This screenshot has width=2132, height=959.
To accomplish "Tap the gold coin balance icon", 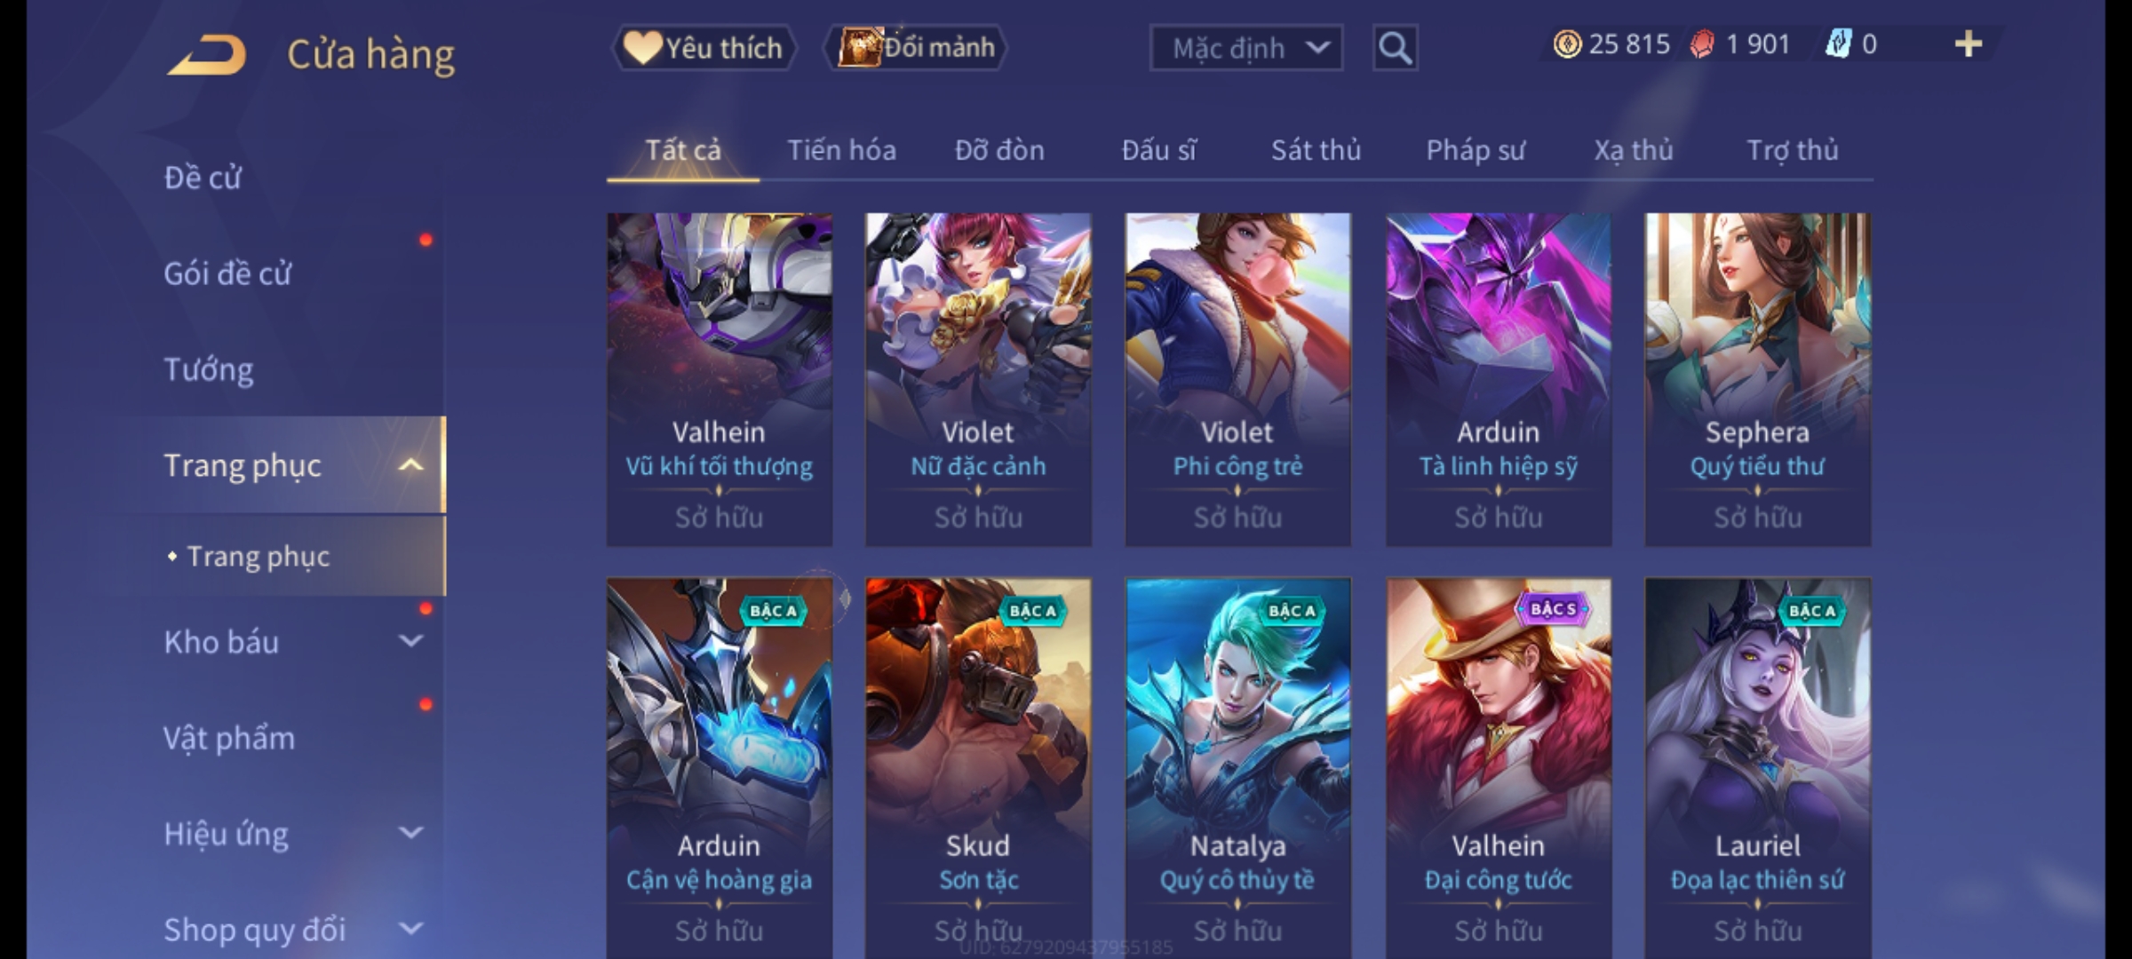I will [1567, 44].
